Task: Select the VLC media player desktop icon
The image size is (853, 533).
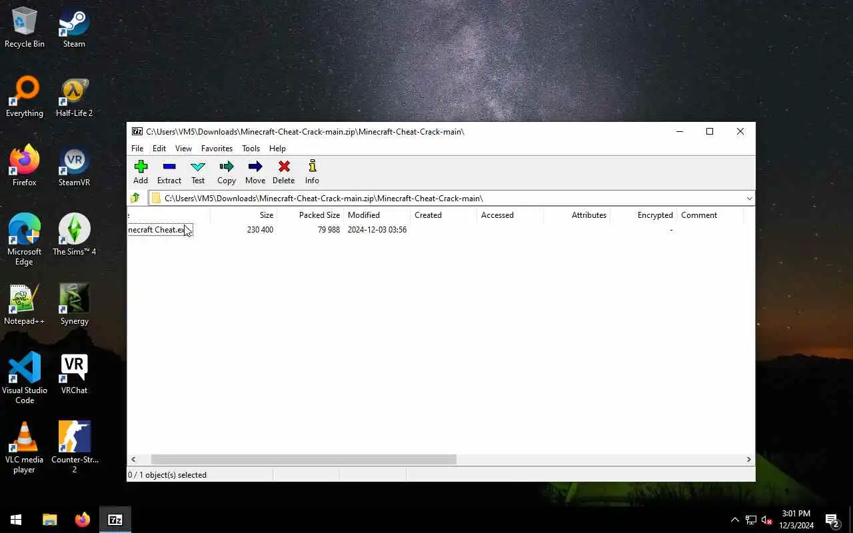Action: pyautogui.click(x=25, y=448)
